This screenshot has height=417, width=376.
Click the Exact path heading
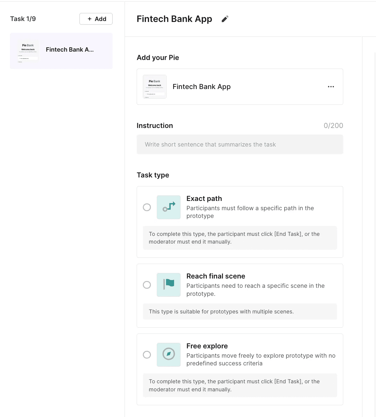tap(204, 198)
